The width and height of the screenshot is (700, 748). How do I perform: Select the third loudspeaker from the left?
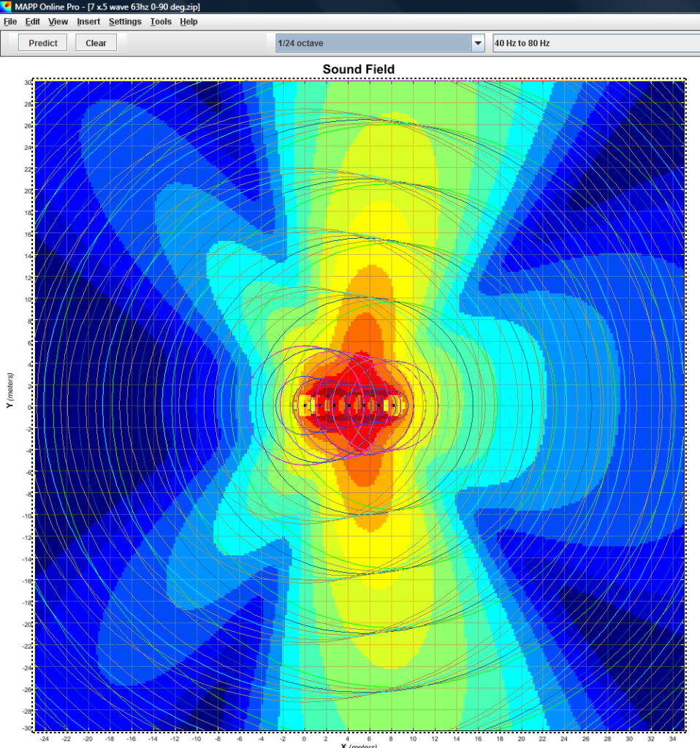[x=335, y=405]
